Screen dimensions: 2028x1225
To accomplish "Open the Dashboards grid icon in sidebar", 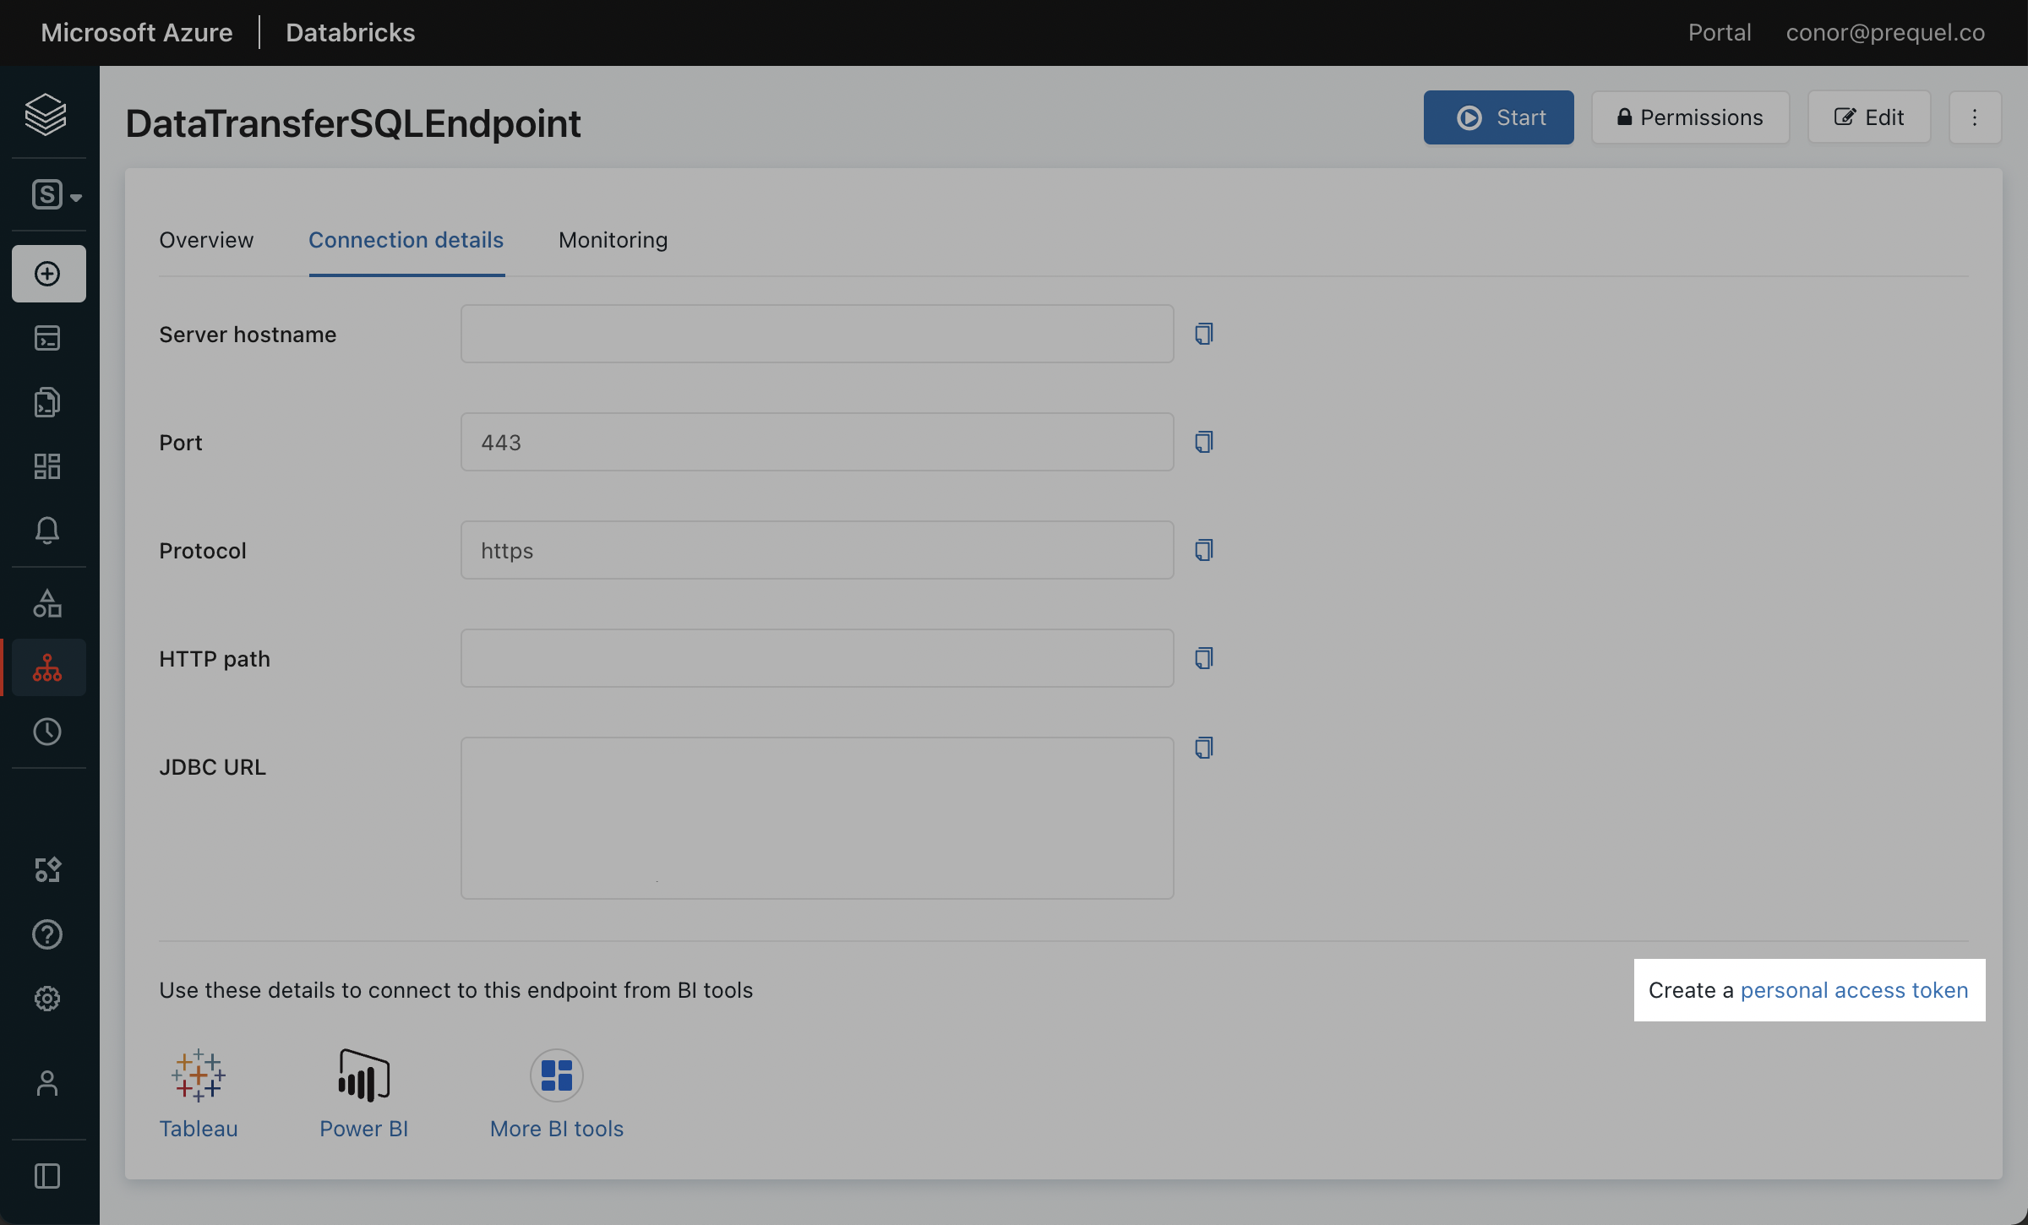I will 47,465.
